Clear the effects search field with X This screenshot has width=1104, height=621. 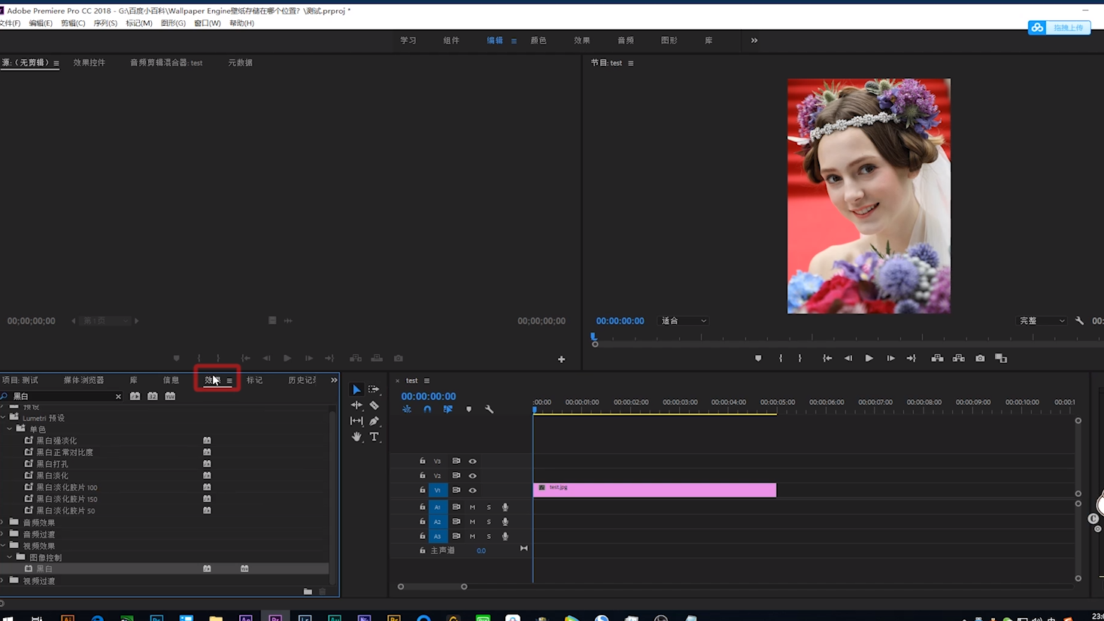(x=118, y=396)
